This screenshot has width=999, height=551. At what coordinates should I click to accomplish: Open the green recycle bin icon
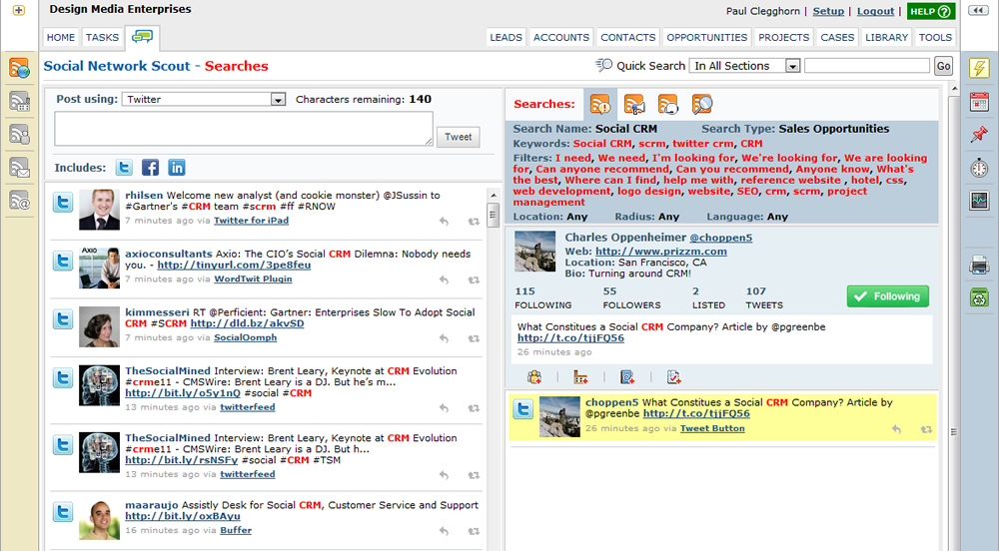pyautogui.click(x=979, y=297)
